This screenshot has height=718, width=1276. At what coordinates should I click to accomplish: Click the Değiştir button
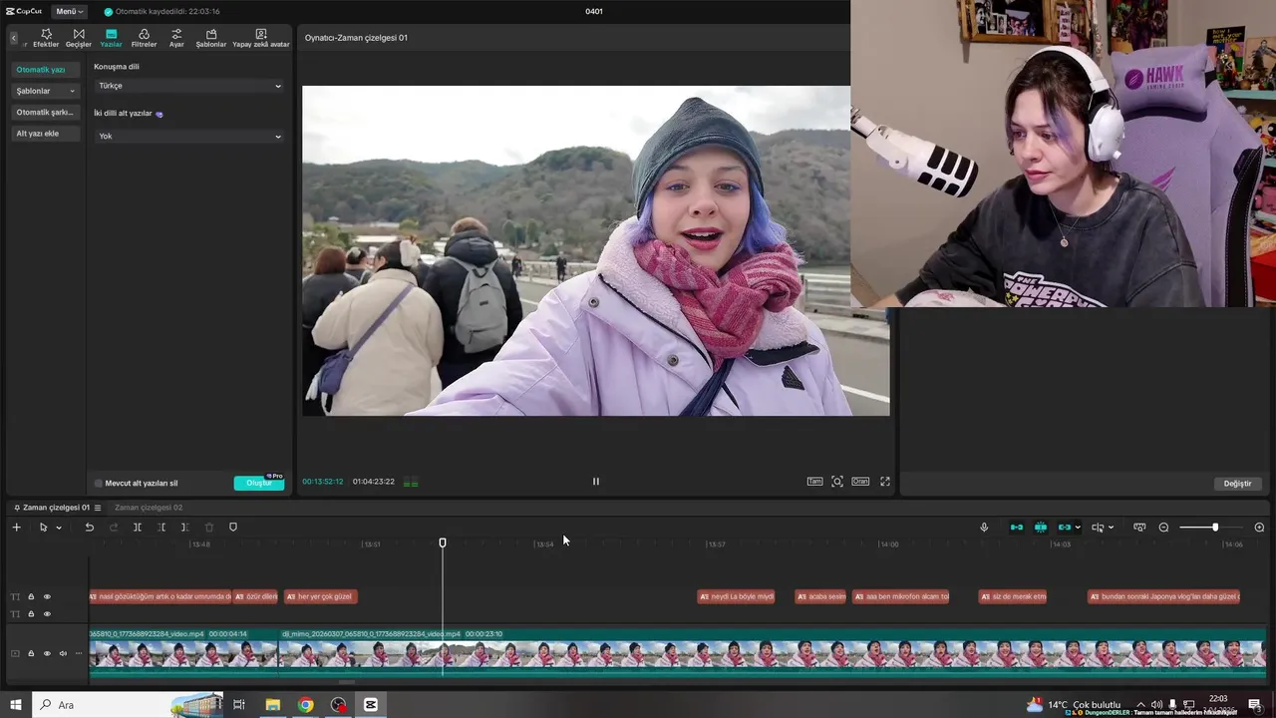(1237, 484)
